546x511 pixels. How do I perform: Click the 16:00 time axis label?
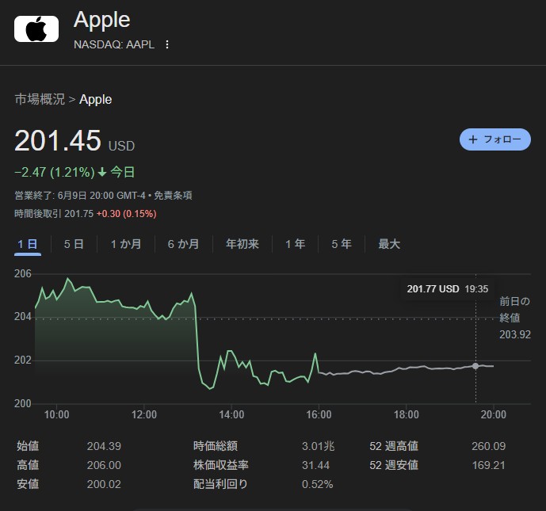319,414
